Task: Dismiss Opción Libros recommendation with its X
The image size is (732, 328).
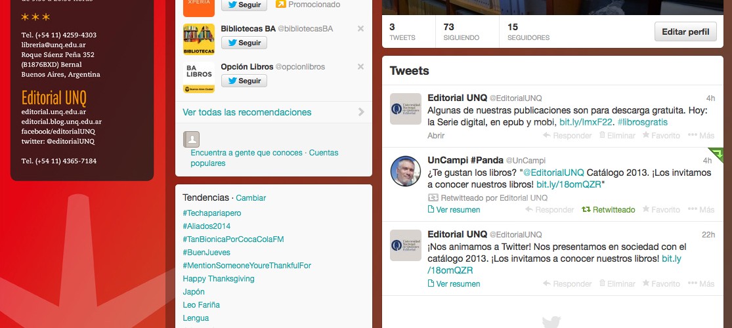Action: [360, 67]
